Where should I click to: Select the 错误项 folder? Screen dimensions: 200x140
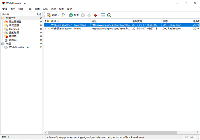click(x=13, y=36)
